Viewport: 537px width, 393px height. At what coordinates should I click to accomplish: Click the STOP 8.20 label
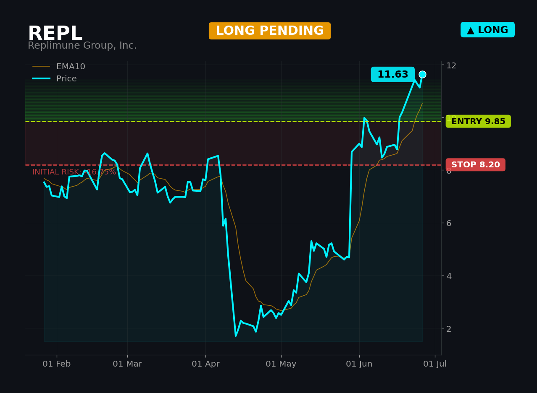click(476, 165)
